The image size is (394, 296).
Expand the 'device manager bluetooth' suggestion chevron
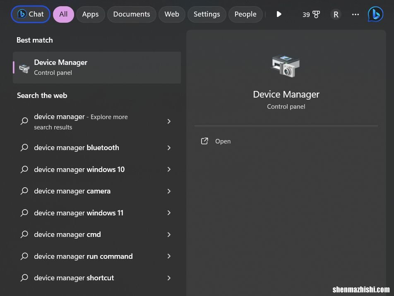[169, 148]
